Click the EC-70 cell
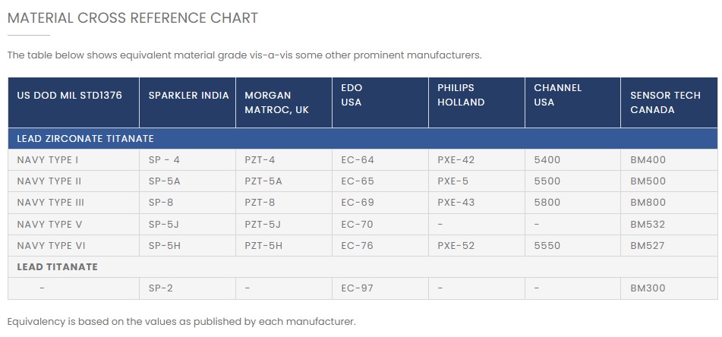Viewport: 722px width, 337px height. pos(358,224)
